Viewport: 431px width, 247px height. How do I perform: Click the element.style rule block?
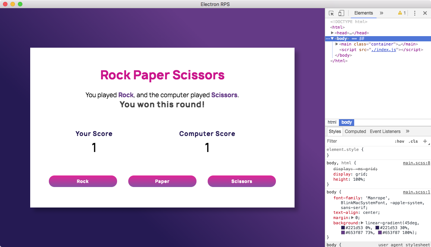coord(378,152)
